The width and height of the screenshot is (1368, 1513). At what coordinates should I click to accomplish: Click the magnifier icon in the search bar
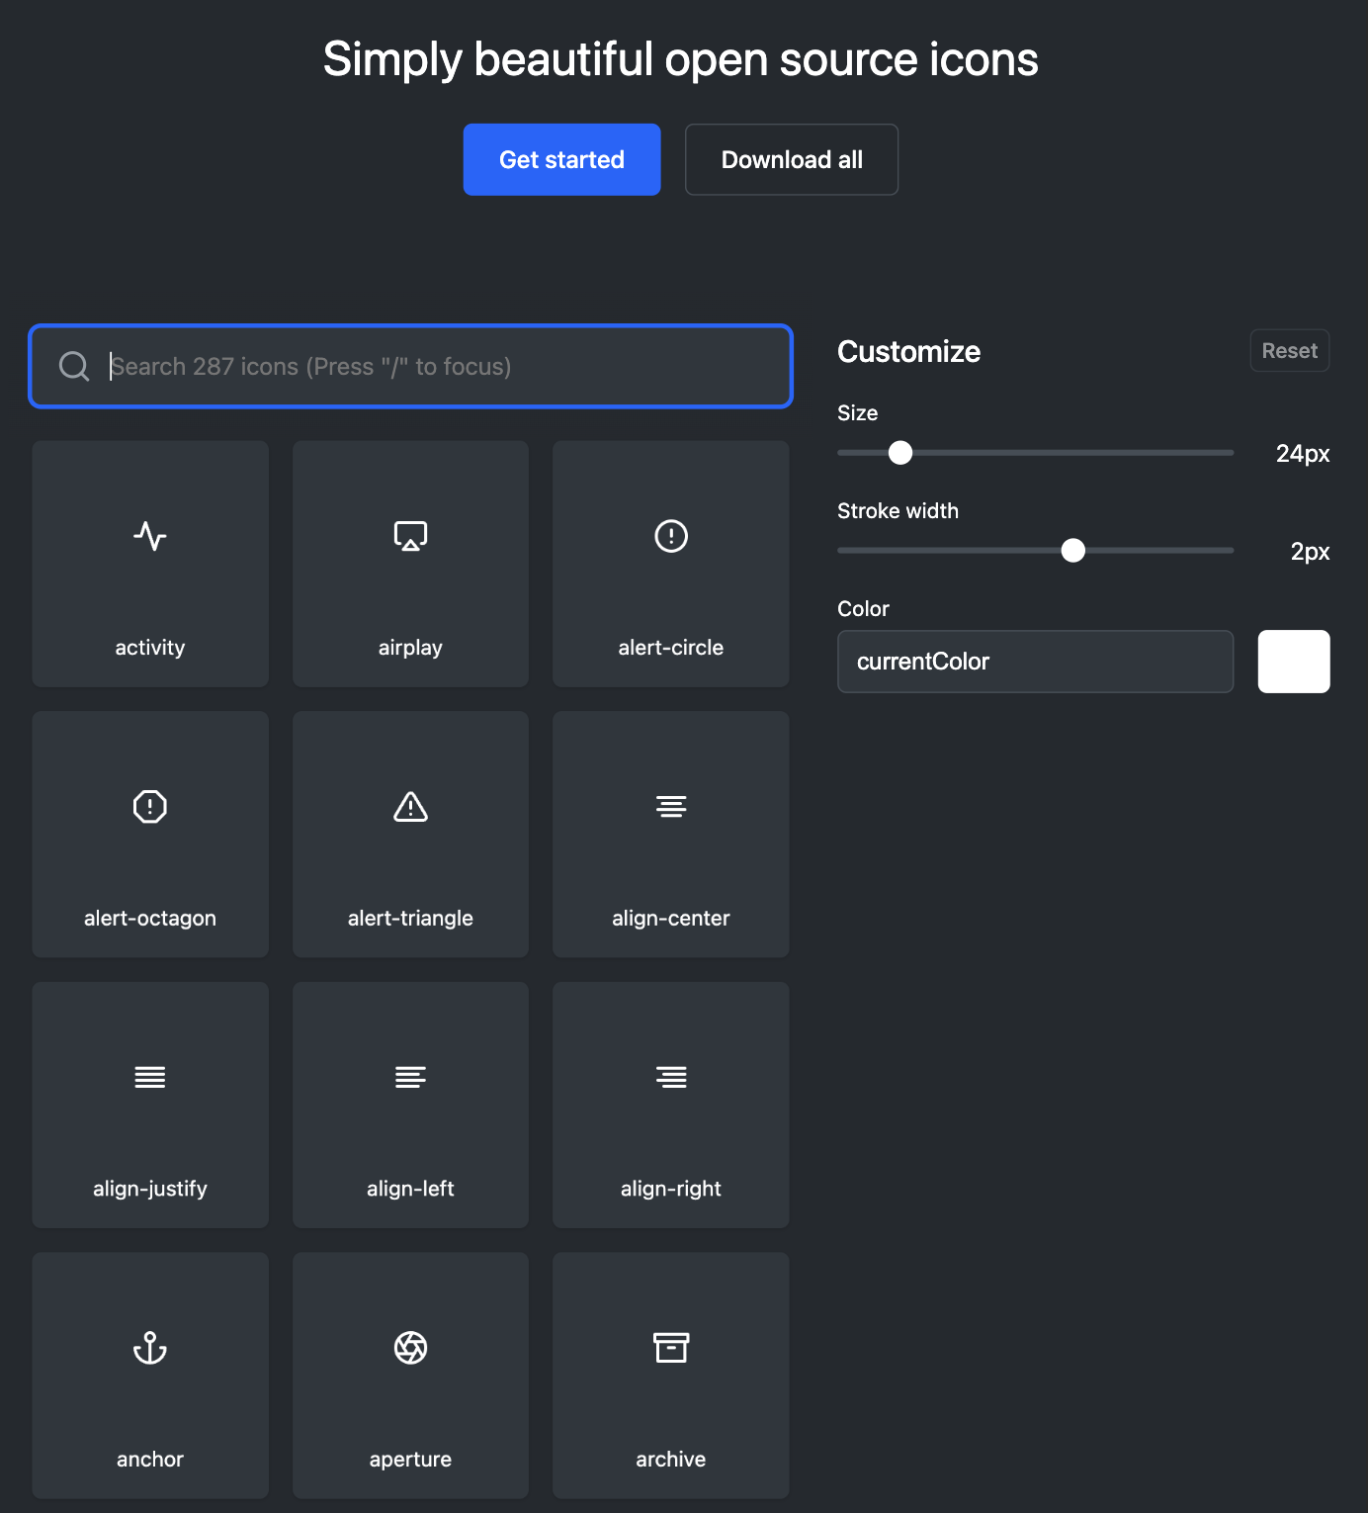point(74,366)
